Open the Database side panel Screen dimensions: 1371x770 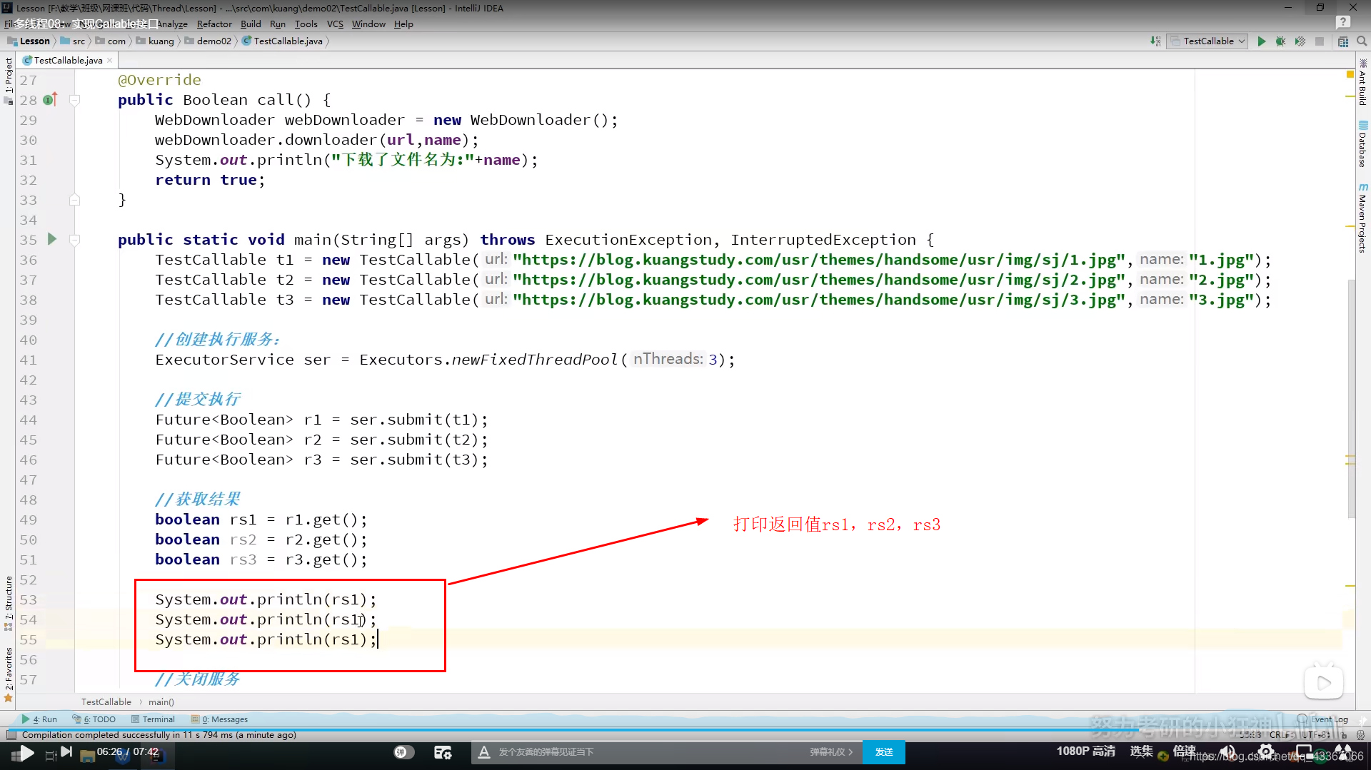coord(1362,144)
